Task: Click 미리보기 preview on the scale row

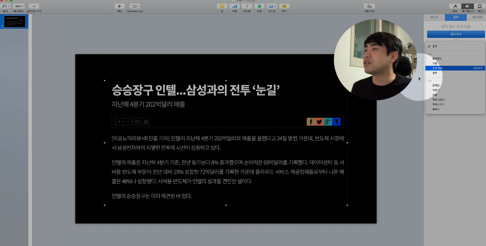Action: pyautogui.click(x=478, y=68)
